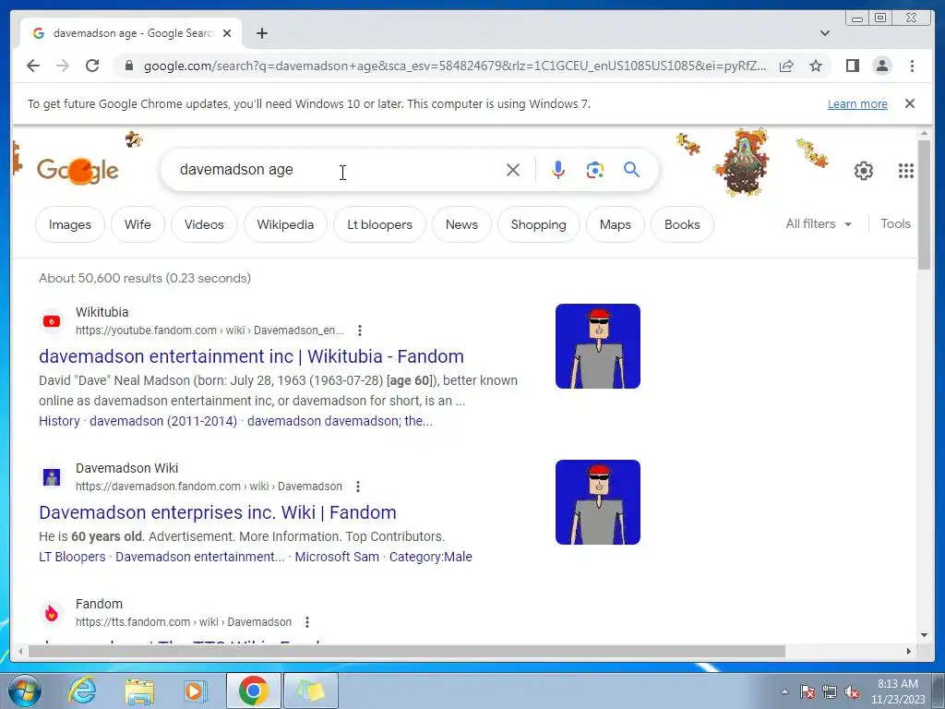
Task: Open the Category:Male sitelink
Action: click(x=430, y=557)
